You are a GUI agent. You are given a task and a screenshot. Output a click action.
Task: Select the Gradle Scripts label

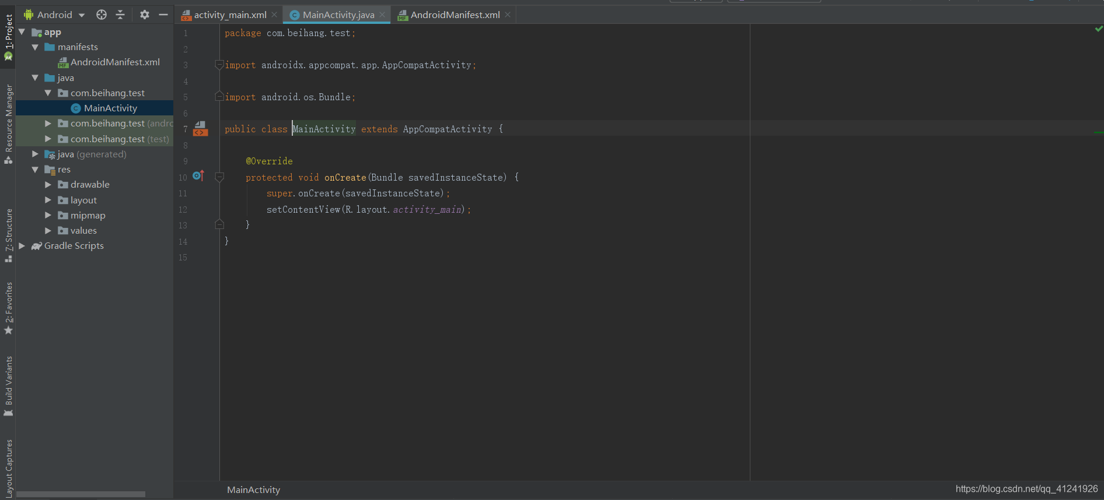click(x=74, y=246)
